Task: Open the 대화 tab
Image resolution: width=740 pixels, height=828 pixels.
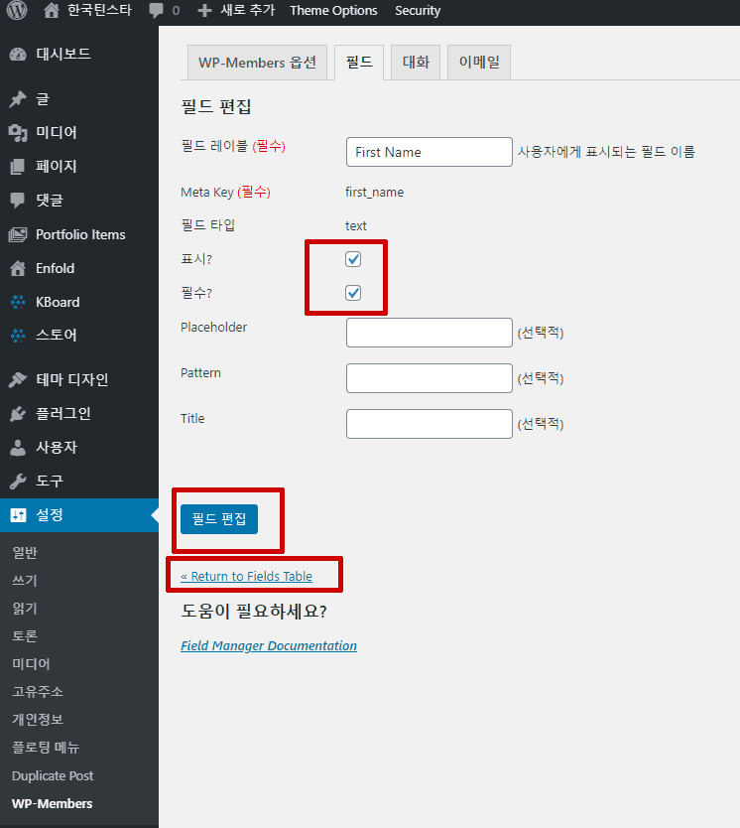Action: pyautogui.click(x=416, y=63)
